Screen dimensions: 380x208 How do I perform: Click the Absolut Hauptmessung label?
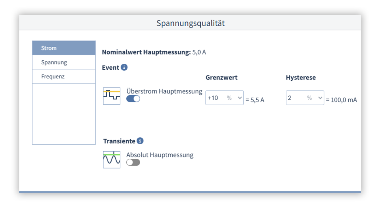160,155
